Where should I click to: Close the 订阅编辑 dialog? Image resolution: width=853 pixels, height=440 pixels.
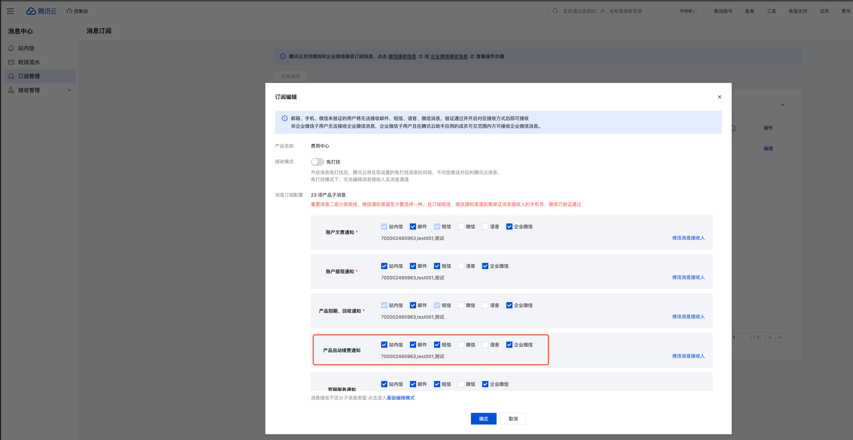pyautogui.click(x=719, y=97)
